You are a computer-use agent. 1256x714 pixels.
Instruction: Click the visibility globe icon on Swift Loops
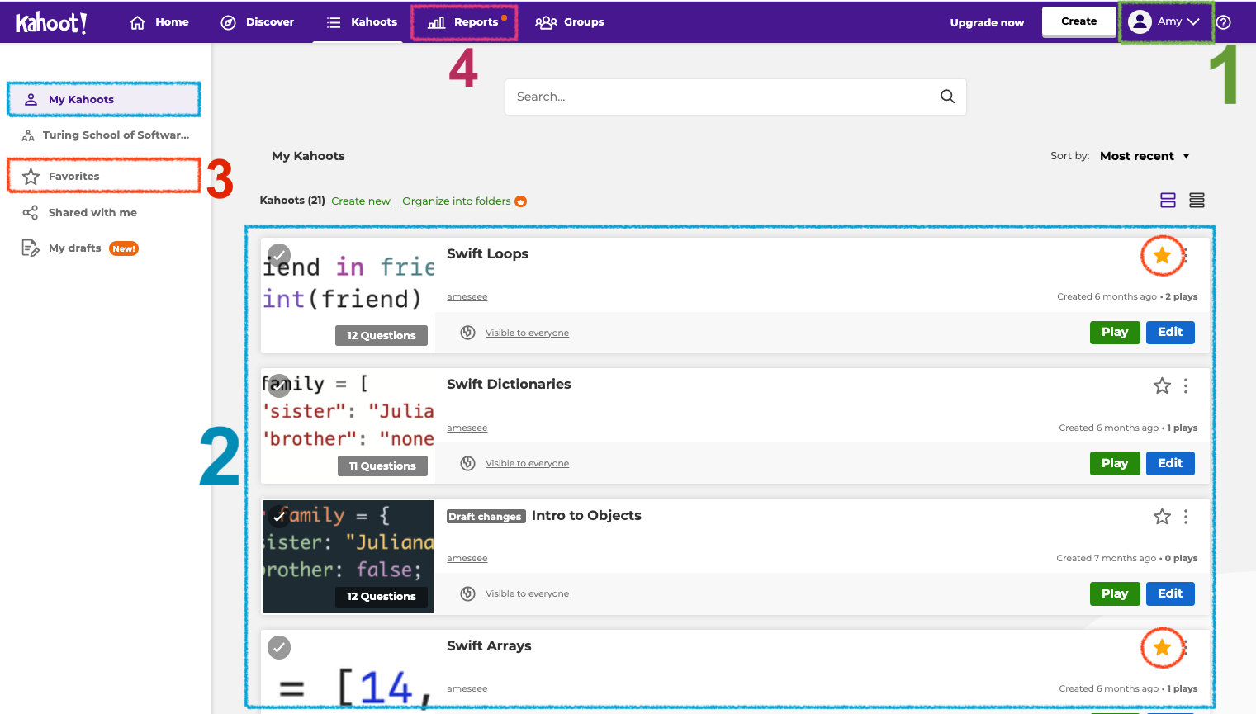[x=467, y=333]
